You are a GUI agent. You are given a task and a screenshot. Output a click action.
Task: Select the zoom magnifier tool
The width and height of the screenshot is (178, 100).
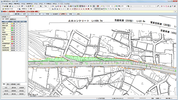tap(26, 6)
